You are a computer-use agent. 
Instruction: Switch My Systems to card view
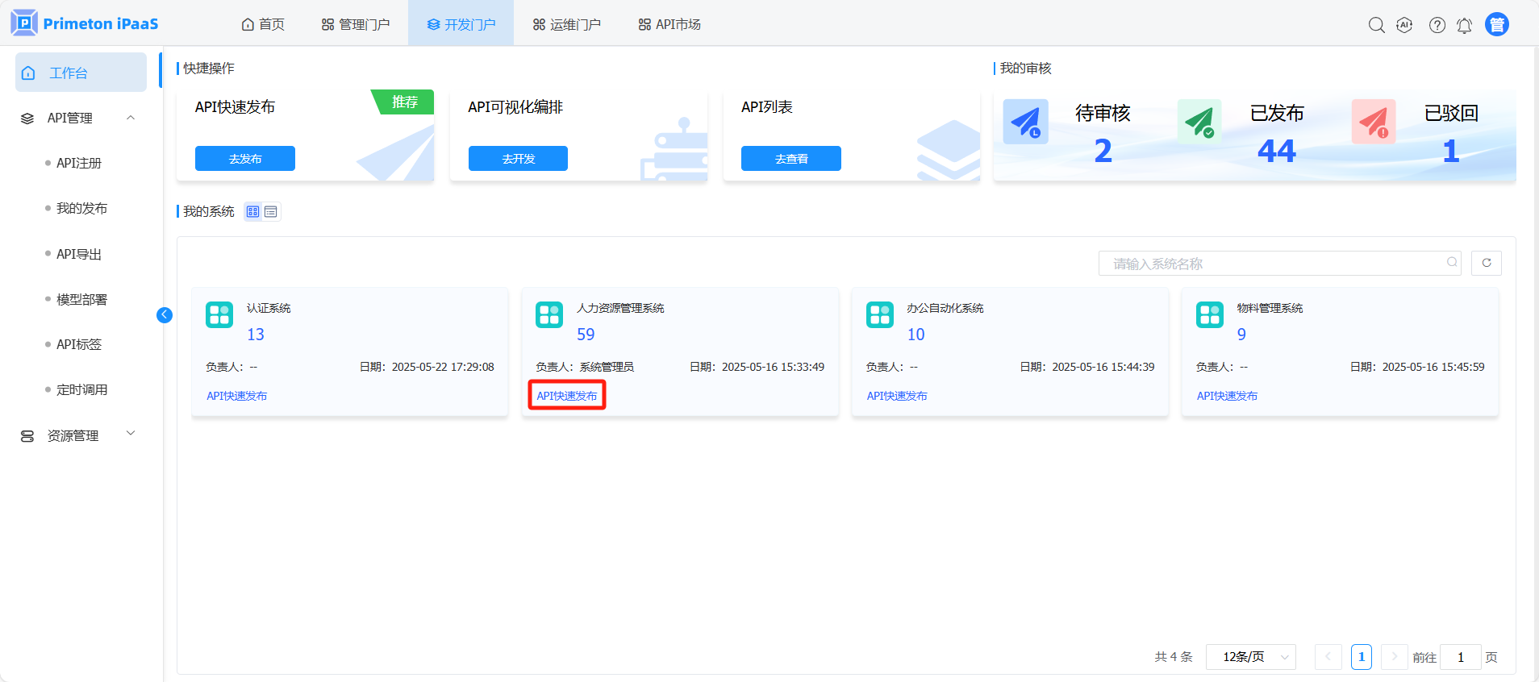coord(253,212)
